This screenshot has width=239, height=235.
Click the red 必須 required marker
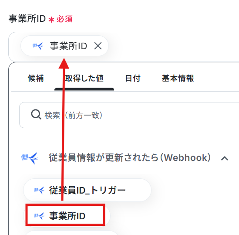pos(64,19)
